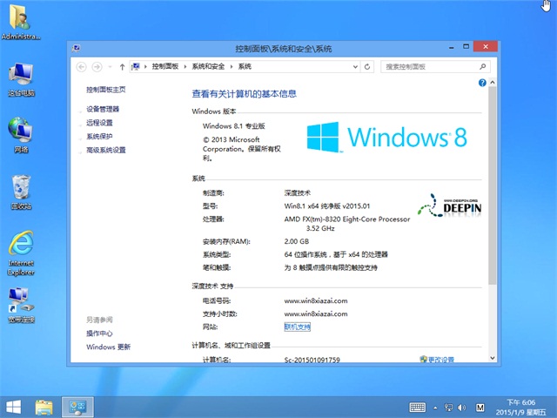Open Recycle Bin desktop icon
Image resolution: width=557 pixels, height=418 pixels.
[x=22, y=192]
